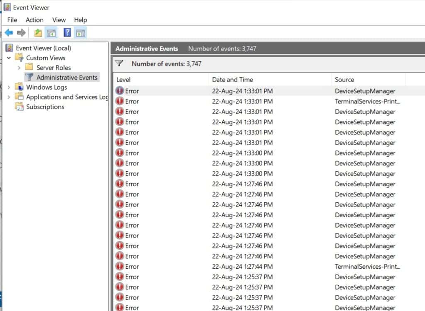Screen dimensions: 425x311
Task: Open the View menu
Action: [x=59, y=19]
